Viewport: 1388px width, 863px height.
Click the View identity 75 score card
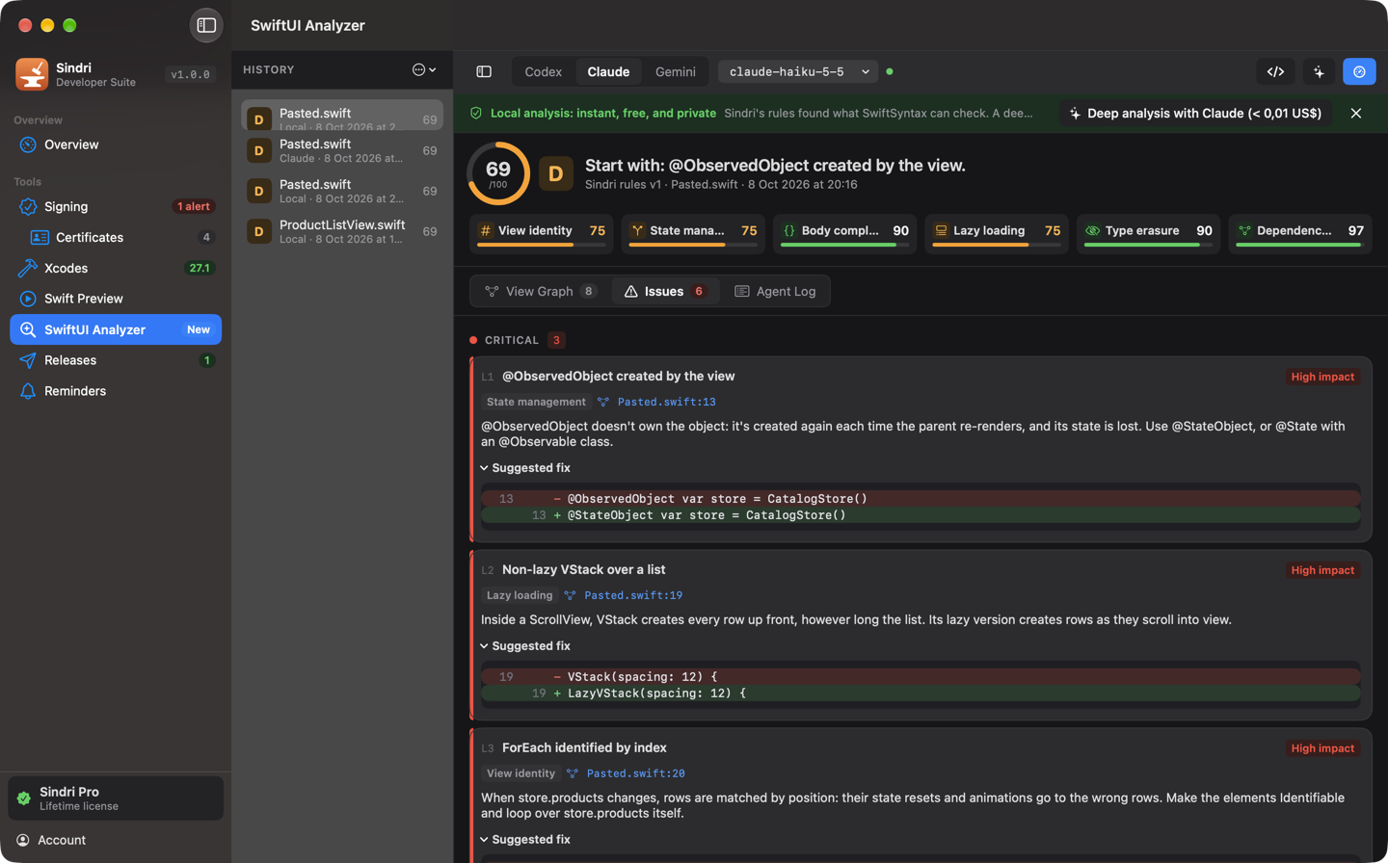(x=542, y=234)
